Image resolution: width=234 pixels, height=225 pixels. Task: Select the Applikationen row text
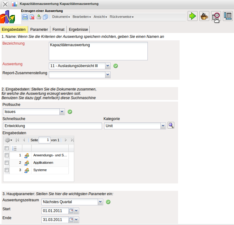[x=43, y=163]
